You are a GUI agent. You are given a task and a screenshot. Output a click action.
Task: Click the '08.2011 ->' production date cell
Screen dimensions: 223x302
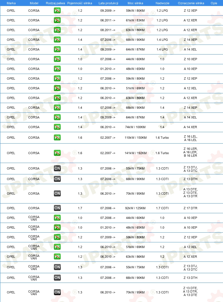click(x=108, y=30)
